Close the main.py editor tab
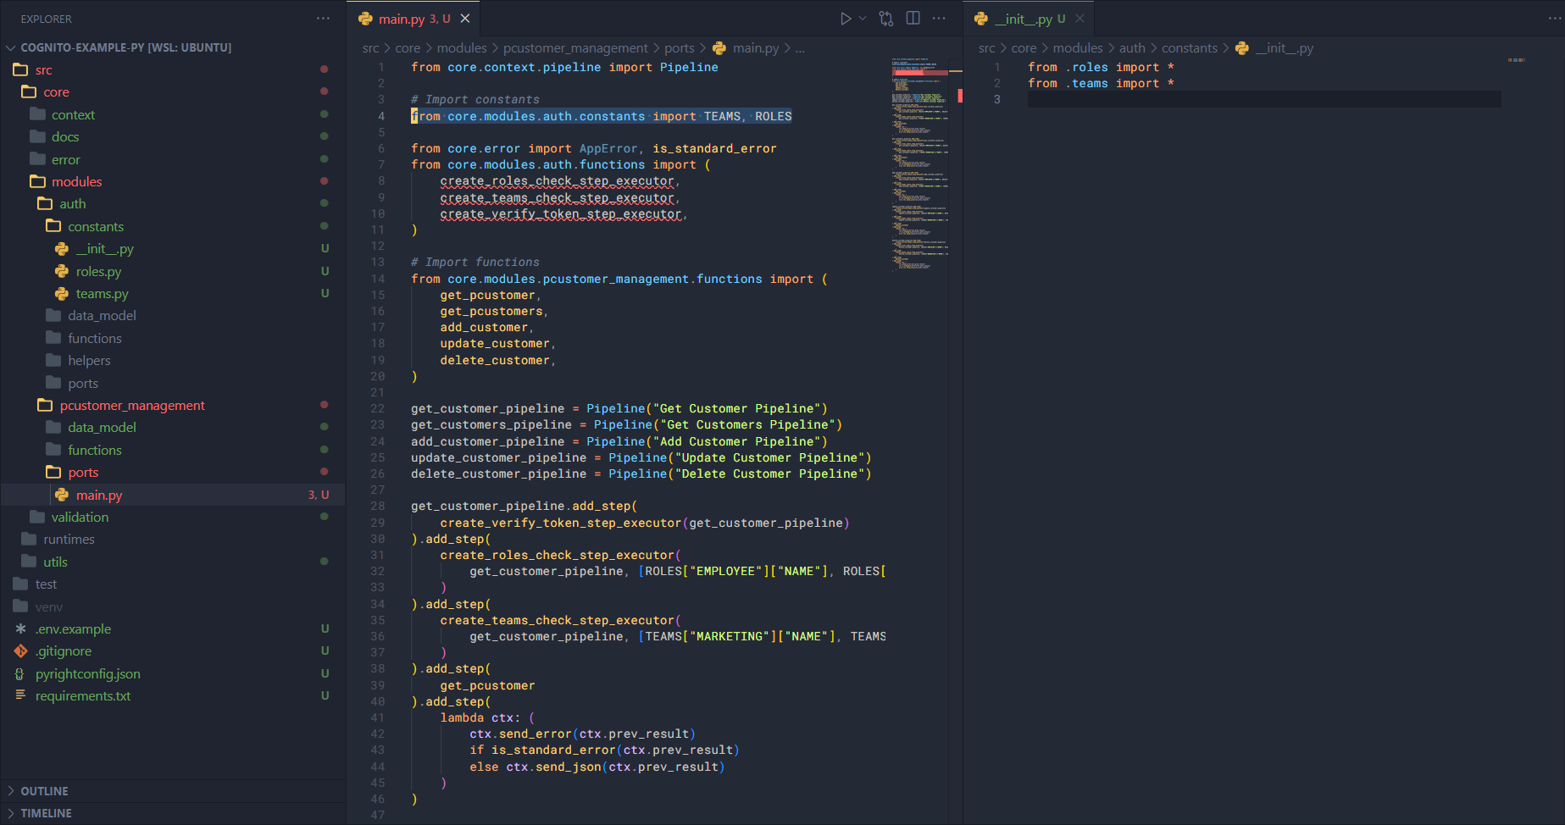The height and width of the screenshot is (825, 1565). pos(465,19)
